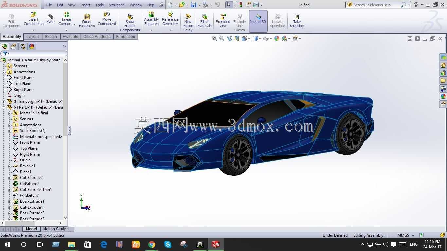The height and width of the screenshot is (251, 447).
Task: Click the Rebuild traffic light icon
Action: [x=241, y=5]
